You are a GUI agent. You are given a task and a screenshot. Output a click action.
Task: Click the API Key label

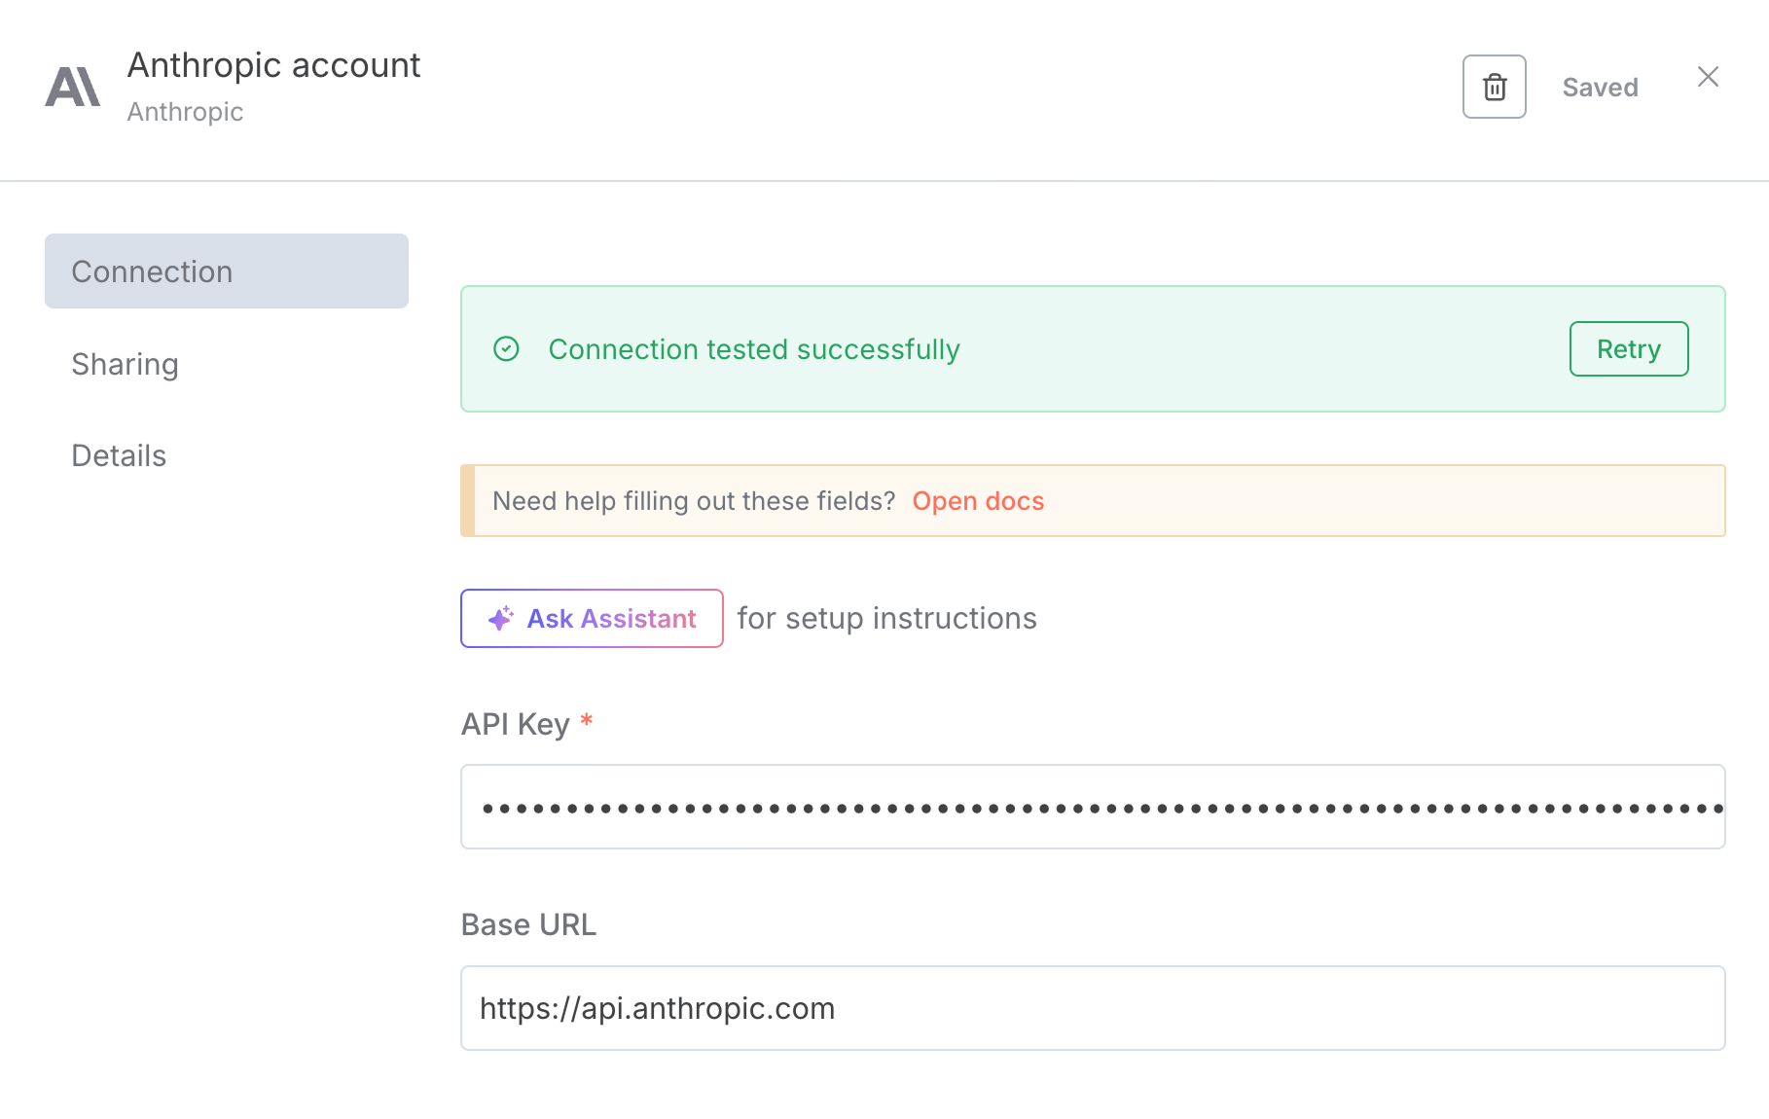(x=515, y=724)
